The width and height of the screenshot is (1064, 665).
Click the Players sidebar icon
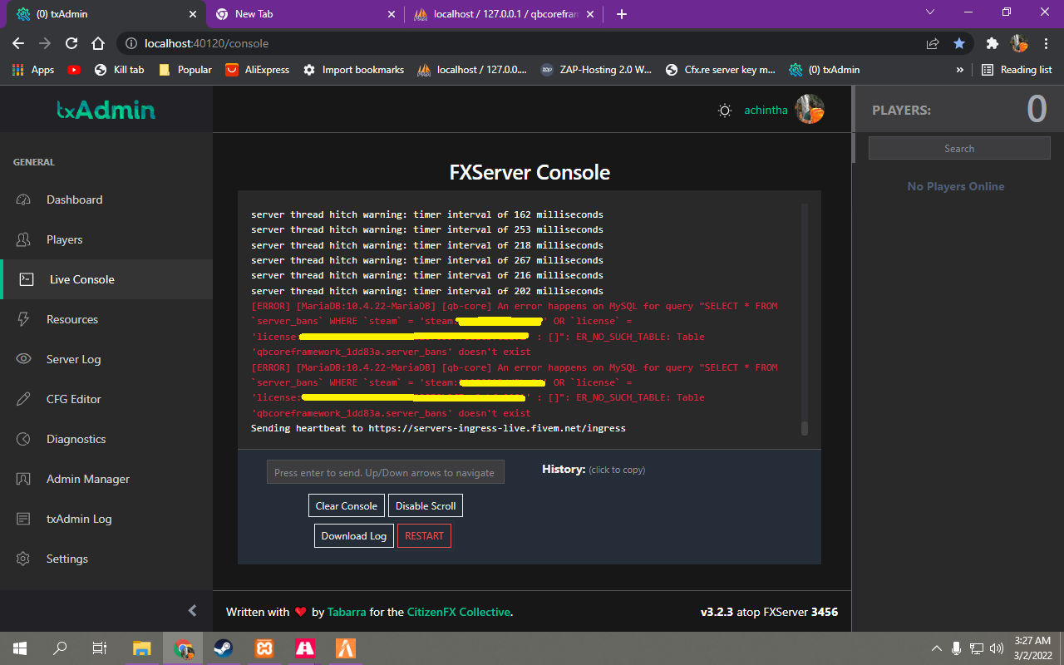pos(23,239)
